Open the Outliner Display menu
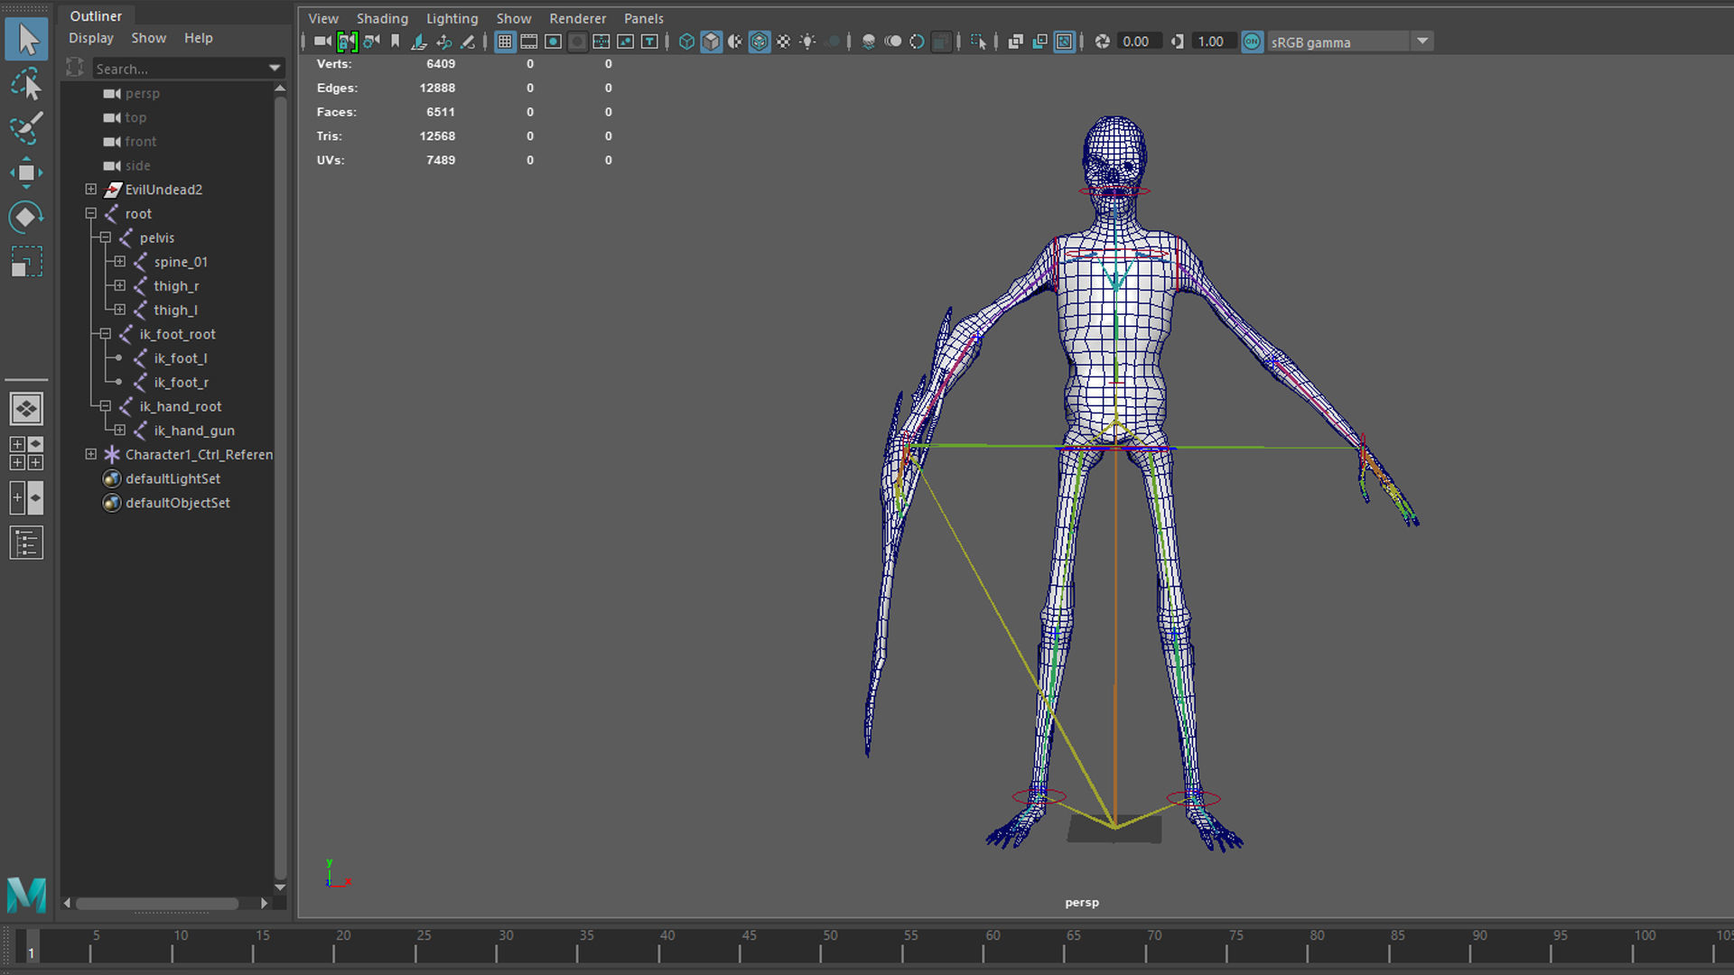 coord(90,38)
